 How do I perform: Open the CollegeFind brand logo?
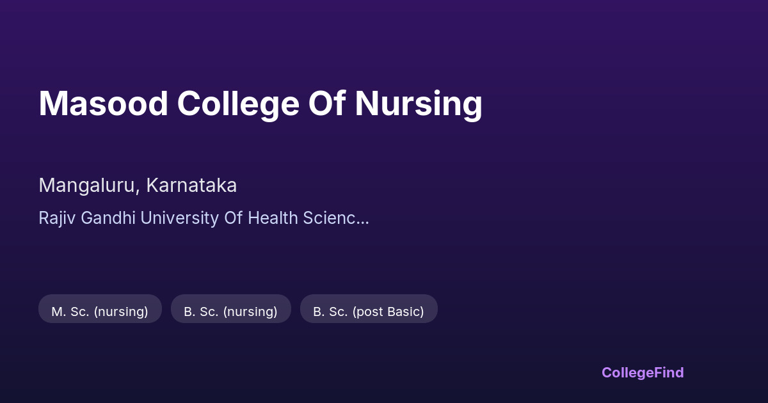click(x=642, y=372)
